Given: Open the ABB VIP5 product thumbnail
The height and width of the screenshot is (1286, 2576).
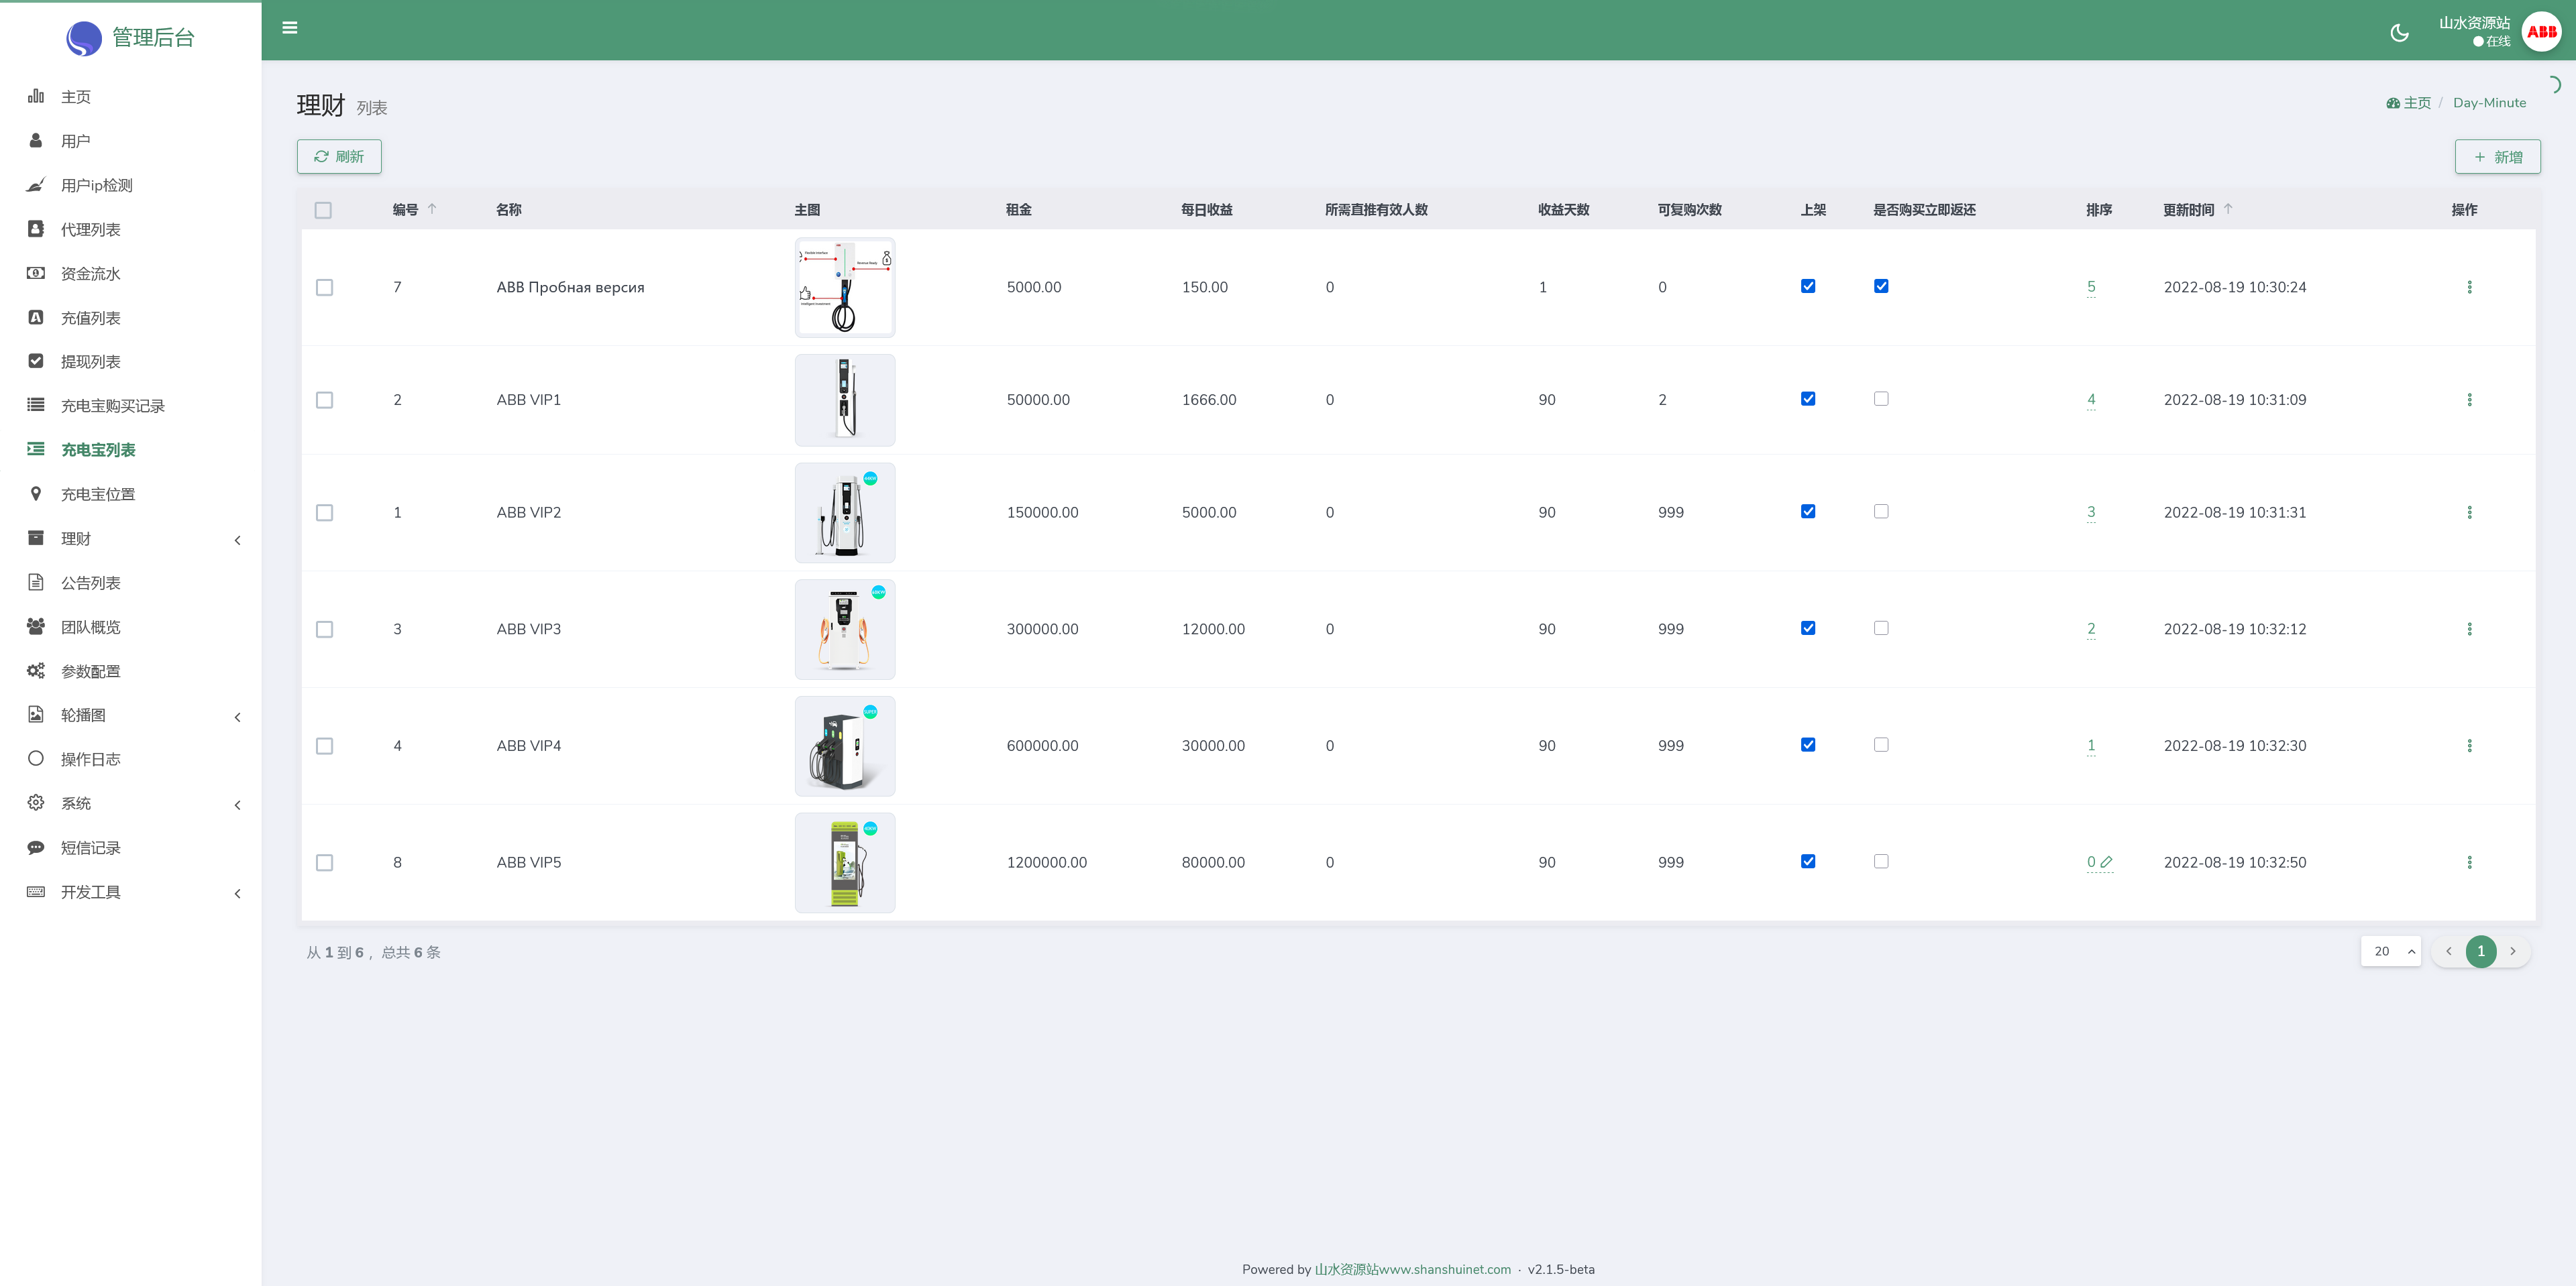Looking at the screenshot, I should pyautogui.click(x=845, y=862).
